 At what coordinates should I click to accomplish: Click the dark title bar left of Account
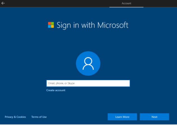tap(56, 3)
